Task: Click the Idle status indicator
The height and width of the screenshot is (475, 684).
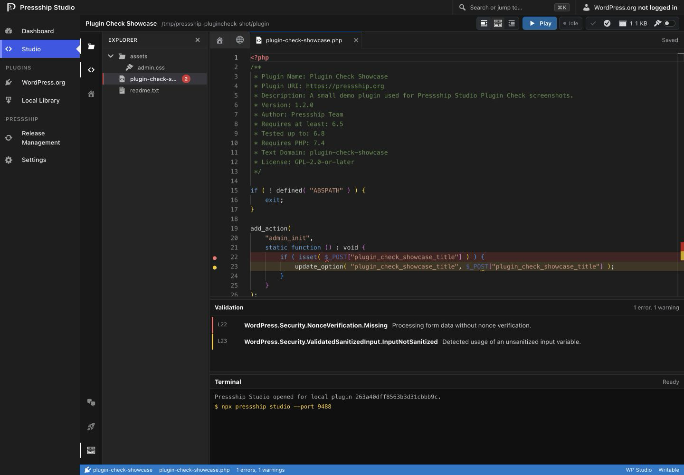Action: (x=570, y=23)
